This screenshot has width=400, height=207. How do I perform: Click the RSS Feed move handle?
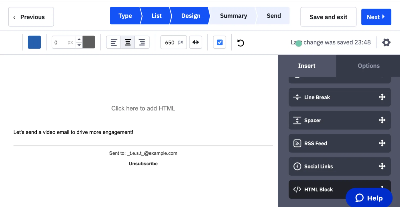[382, 143]
